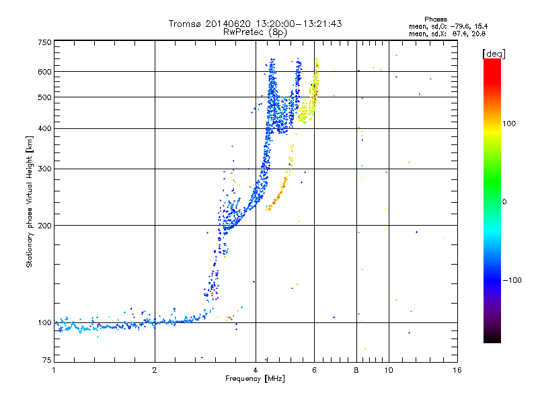Click the x-axis tick label '10'
Viewport: 538px width, 403px height.
[x=389, y=370]
